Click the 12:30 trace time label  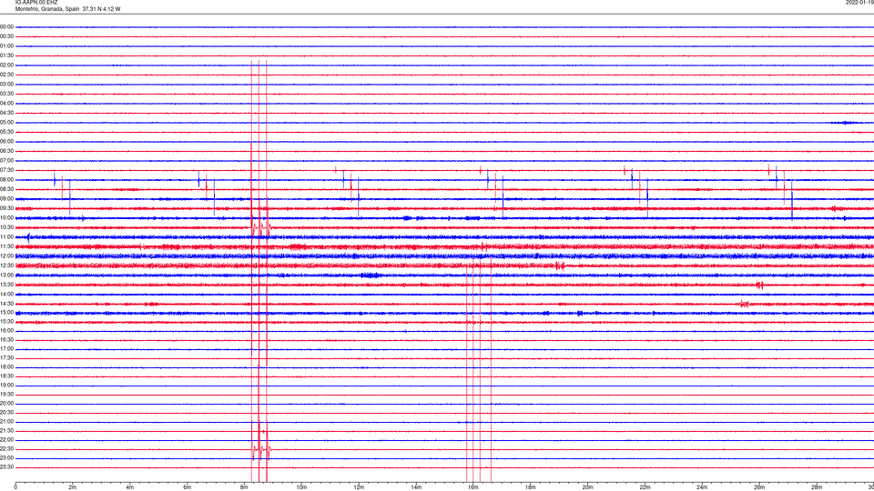pyautogui.click(x=7, y=266)
